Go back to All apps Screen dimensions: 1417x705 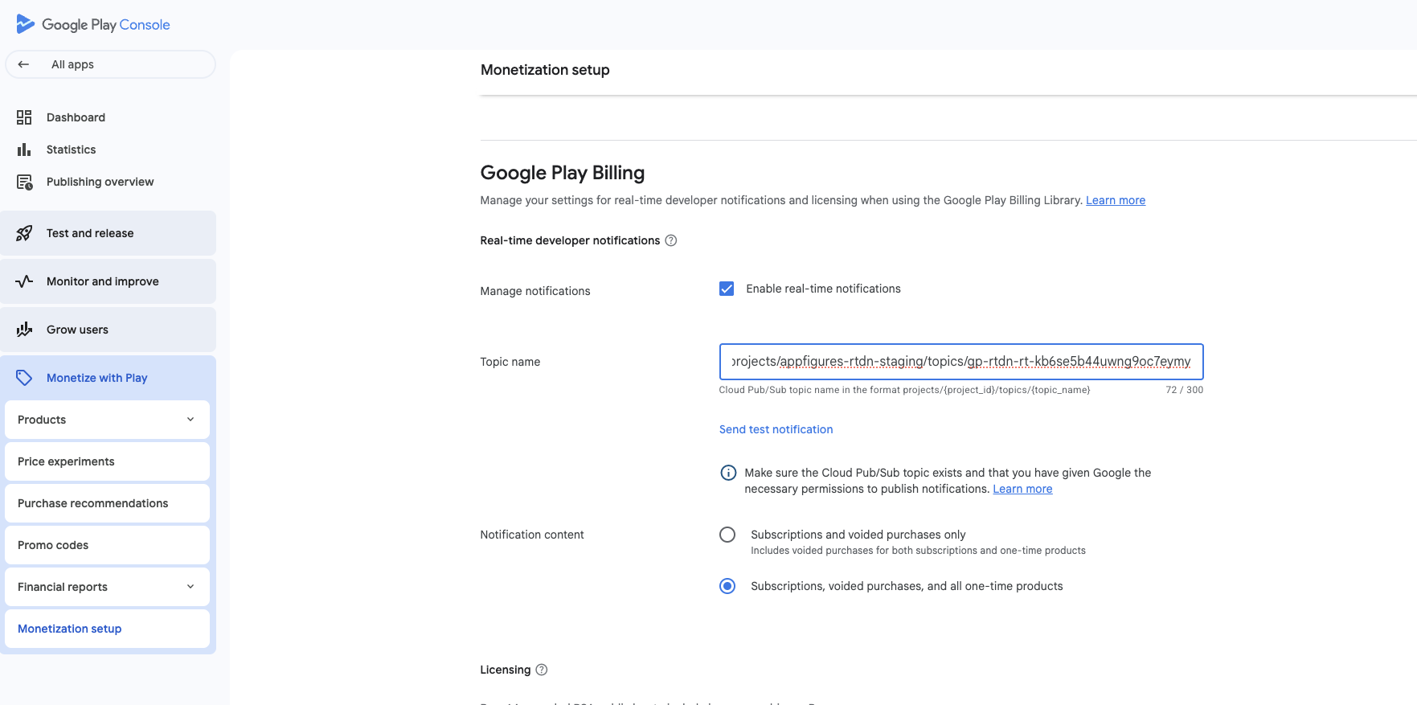pyautogui.click(x=110, y=64)
